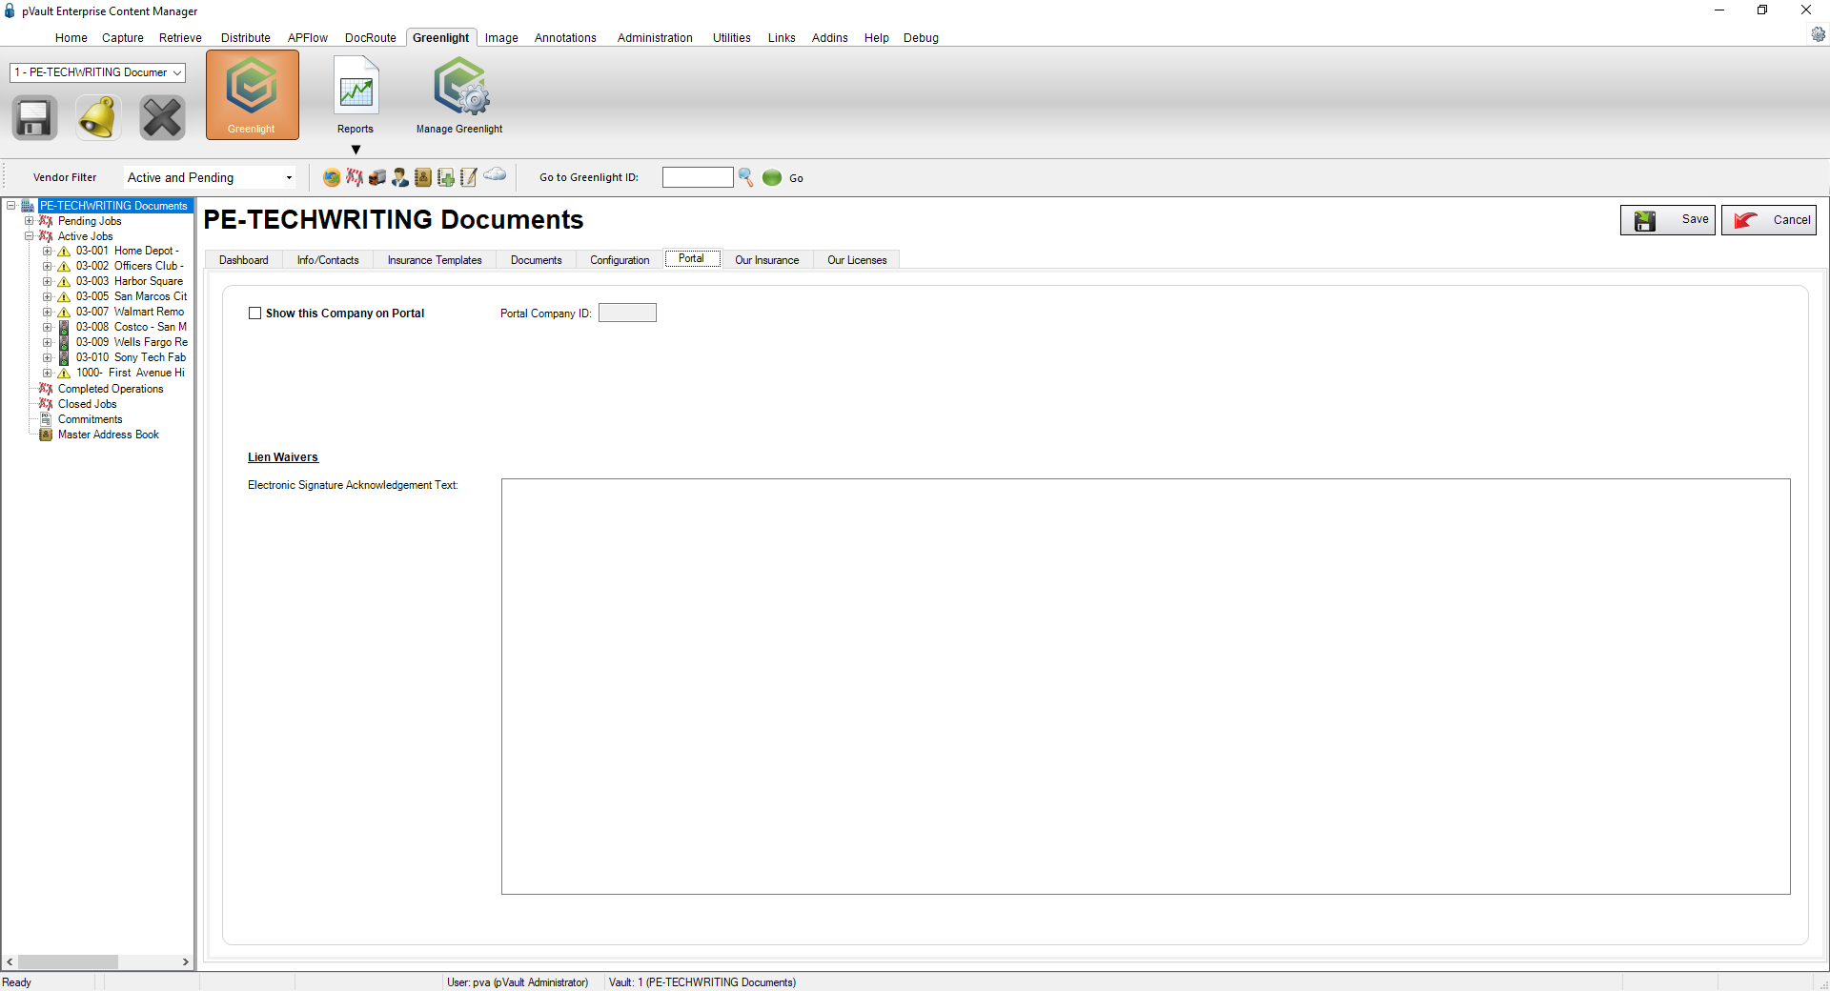
Task: Open the vault selector dropdown
Action: [x=97, y=72]
